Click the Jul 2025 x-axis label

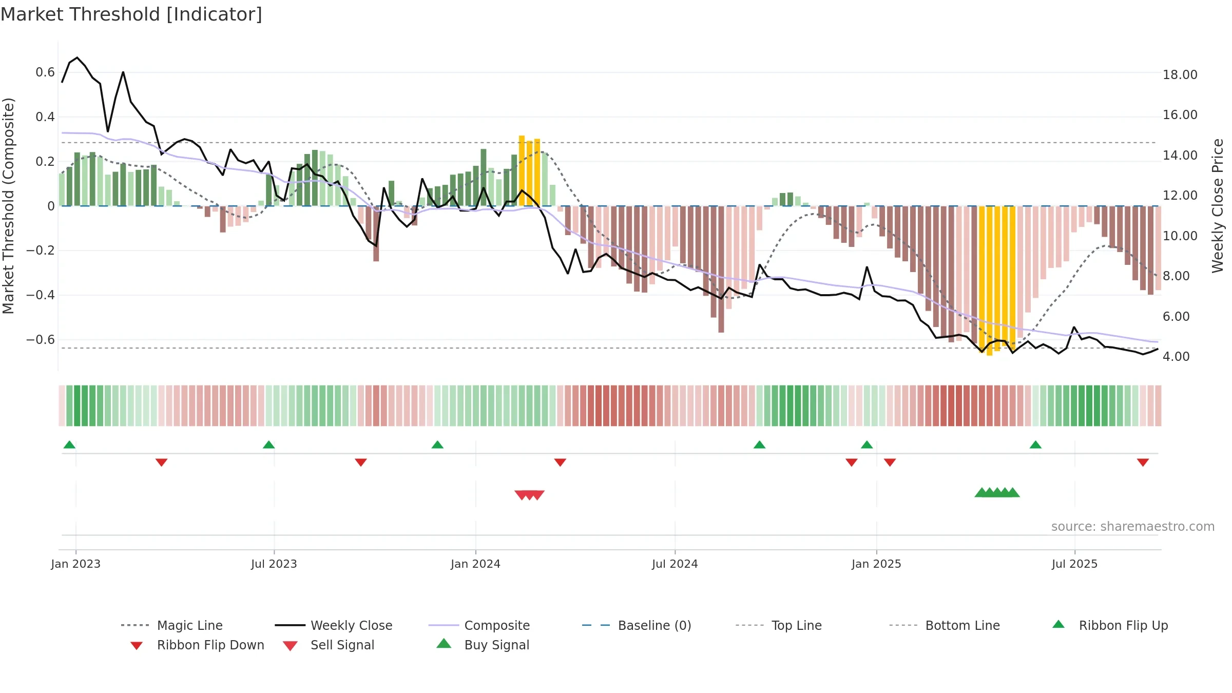pyautogui.click(x=1075, y=564)
